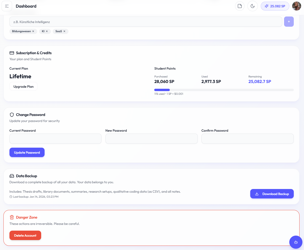Open the sidebar hamburger menu
This screenshot has width=304, height=250.
(x=7, y=6)
